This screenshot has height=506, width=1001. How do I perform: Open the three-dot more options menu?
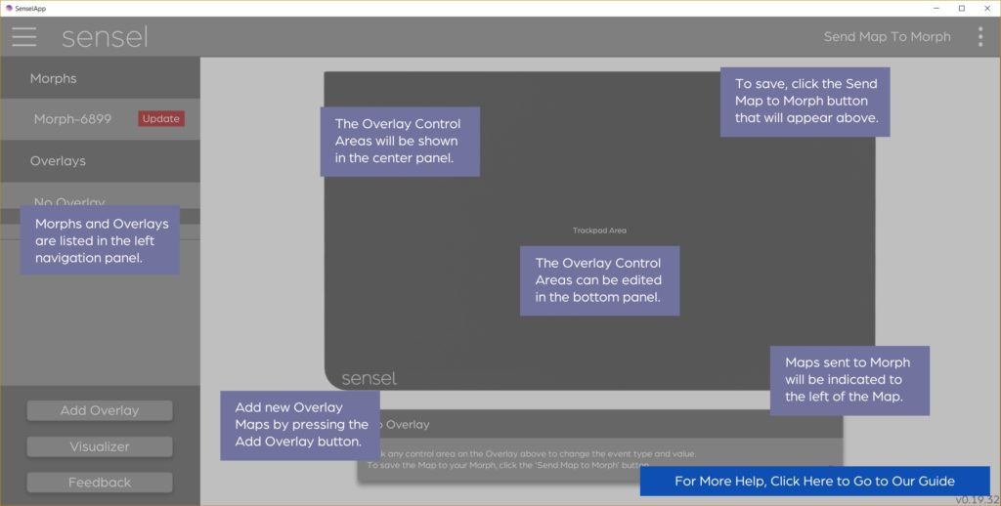(979, 37)
